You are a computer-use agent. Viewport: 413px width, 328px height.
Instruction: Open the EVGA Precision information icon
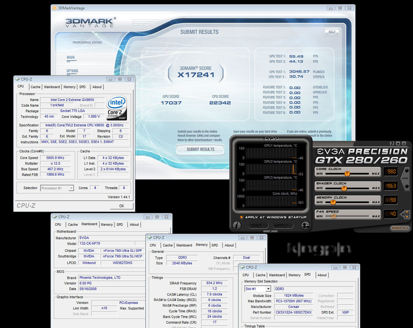tap(236, 225)
